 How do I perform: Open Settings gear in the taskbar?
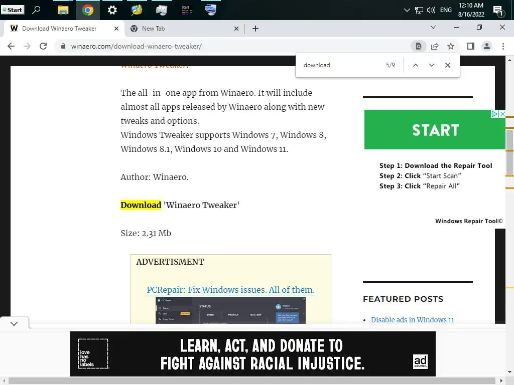(x=112, y=10)
